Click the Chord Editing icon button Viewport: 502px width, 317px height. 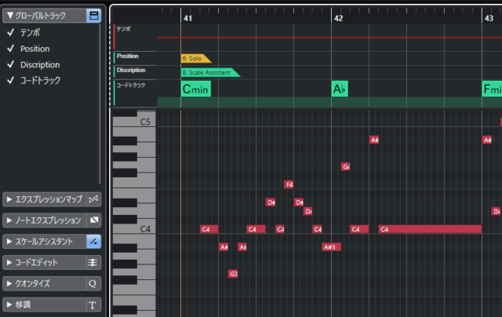[94, 263]
